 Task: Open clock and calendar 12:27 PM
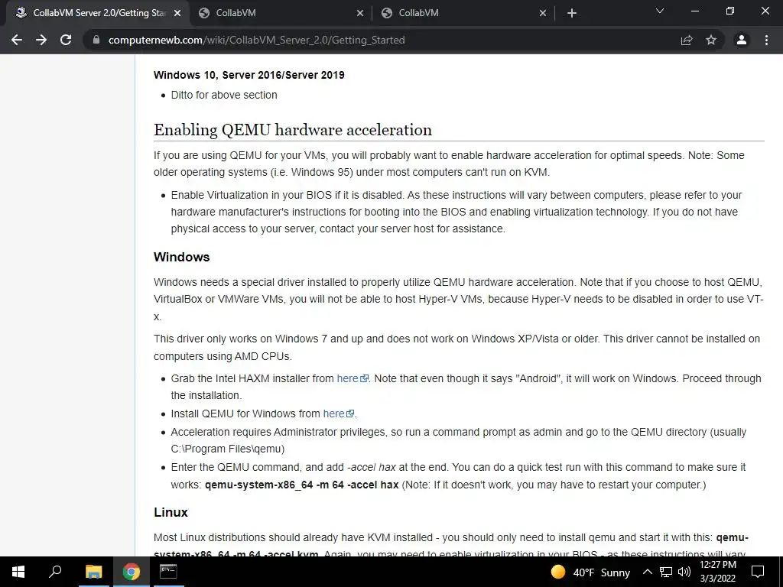(x=718, y=572)
